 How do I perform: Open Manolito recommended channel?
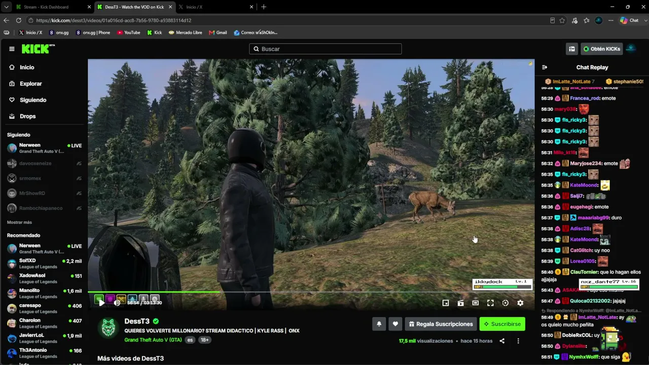(x=44, y=294)
